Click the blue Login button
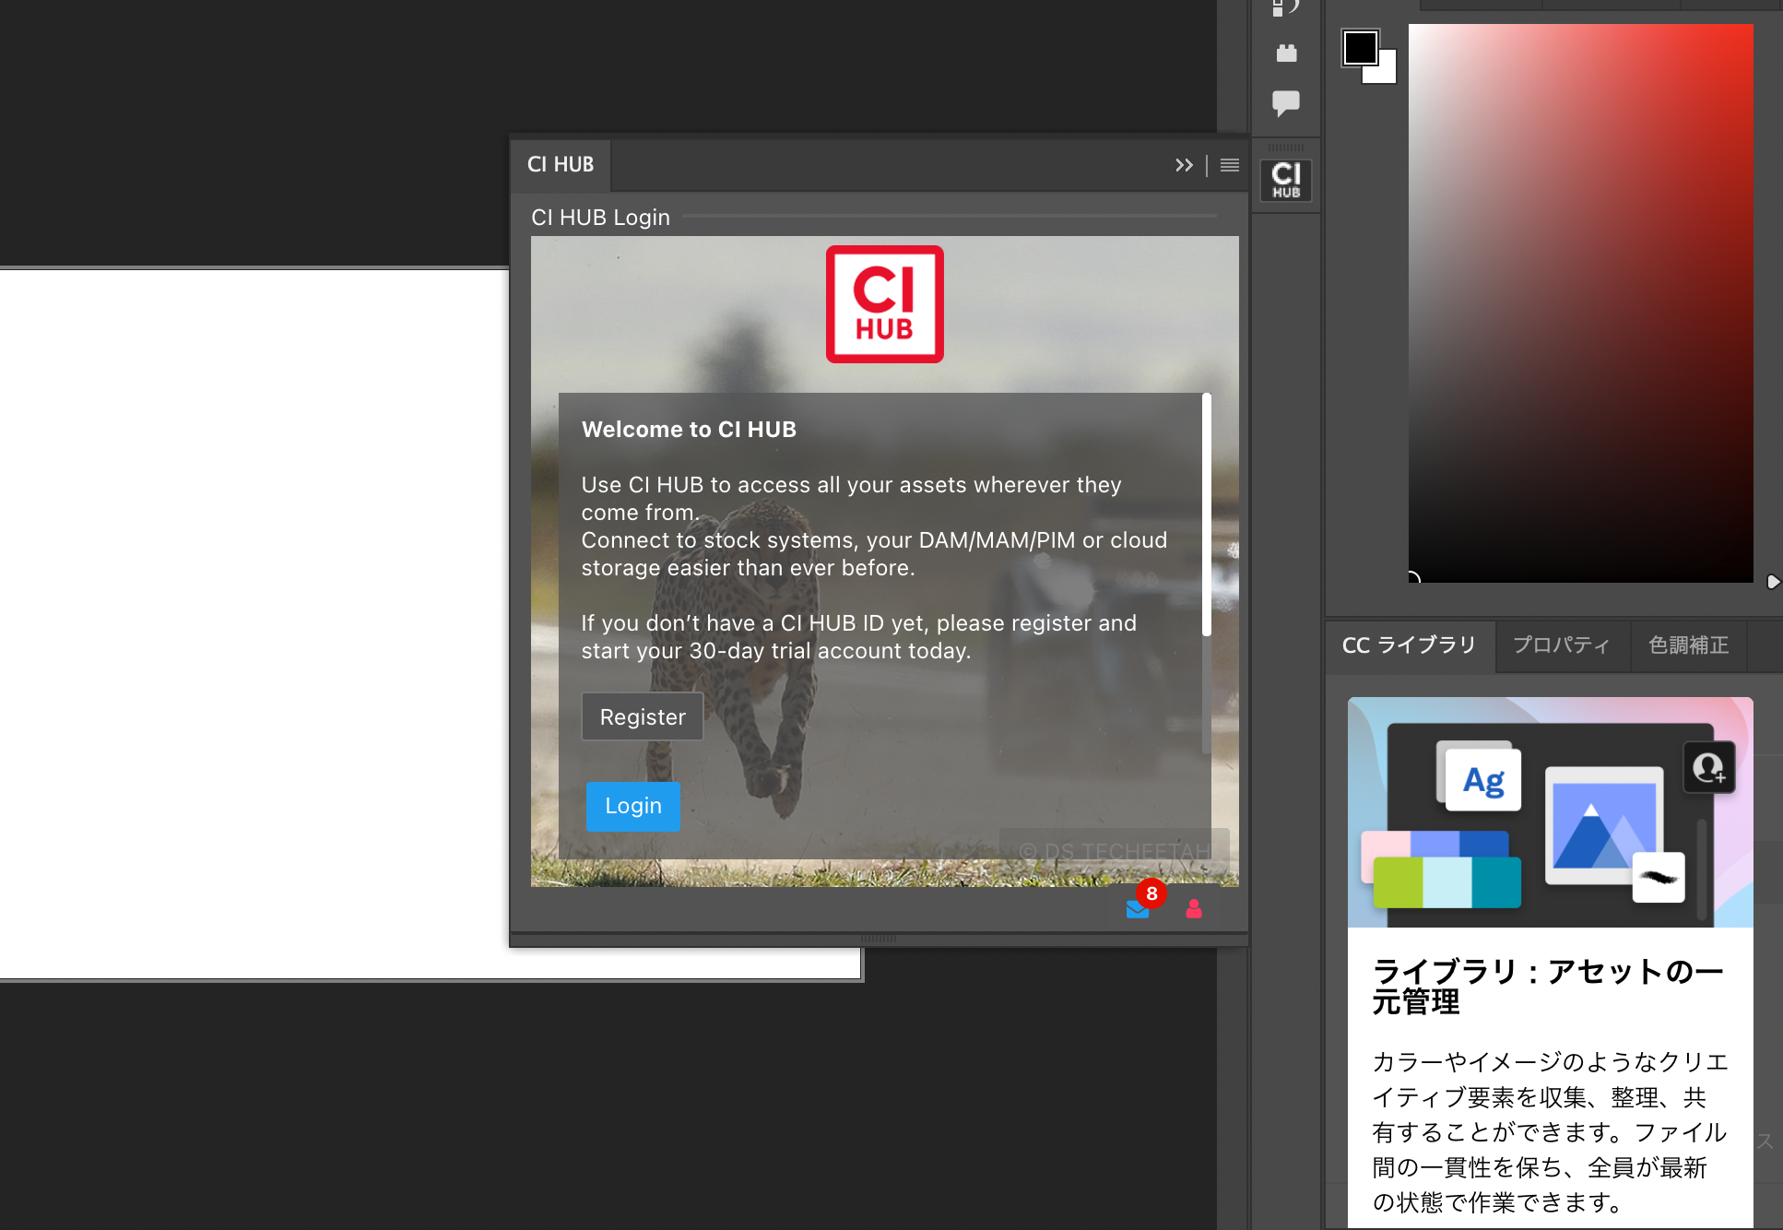Viewport: 1783px width, 1230px height. 633,806
